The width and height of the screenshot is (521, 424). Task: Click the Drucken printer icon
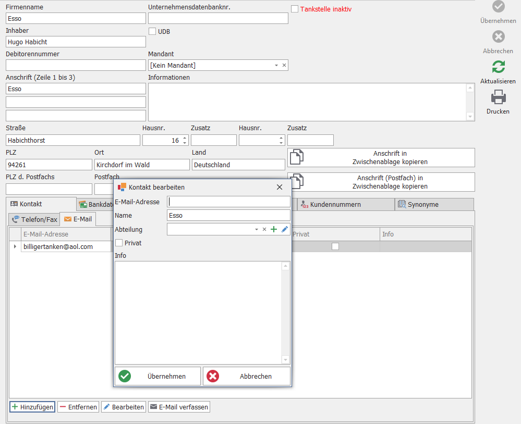pyautogui.click(x=498, y=97)
